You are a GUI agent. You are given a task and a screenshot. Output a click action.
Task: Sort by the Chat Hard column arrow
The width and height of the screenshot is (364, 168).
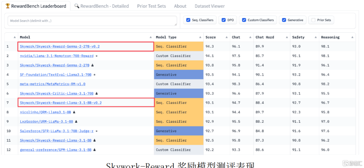click(287, 37)
